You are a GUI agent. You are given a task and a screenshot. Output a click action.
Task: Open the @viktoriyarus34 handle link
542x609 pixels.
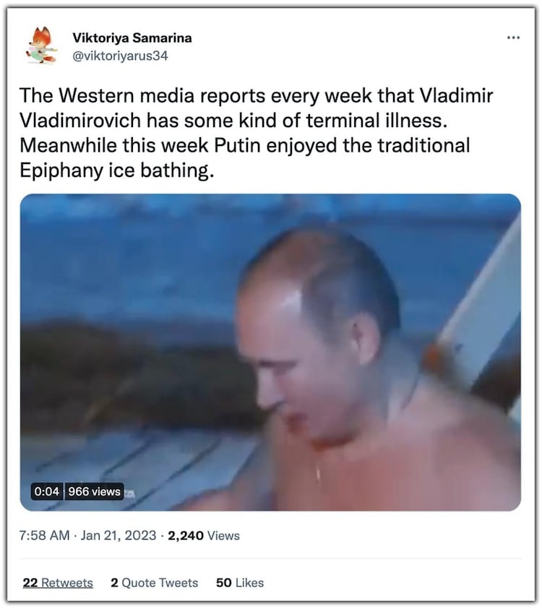pos(120,56)
